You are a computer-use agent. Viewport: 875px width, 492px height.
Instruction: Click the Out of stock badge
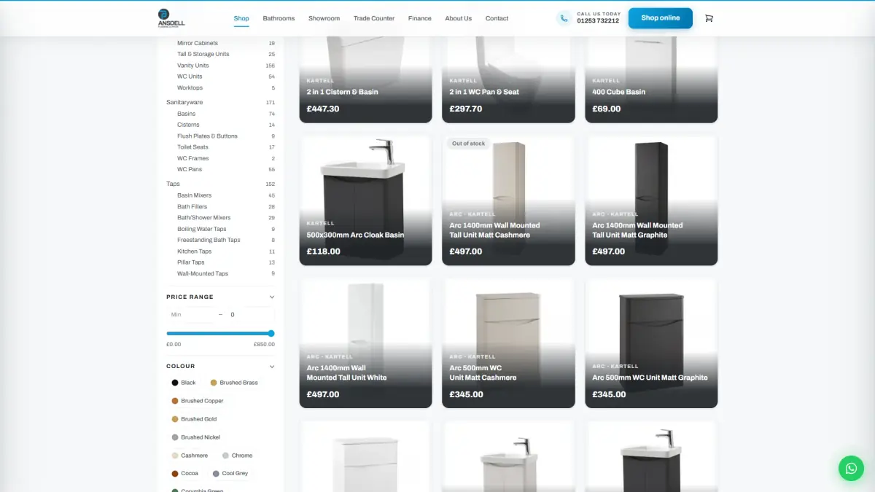point(468,144)
